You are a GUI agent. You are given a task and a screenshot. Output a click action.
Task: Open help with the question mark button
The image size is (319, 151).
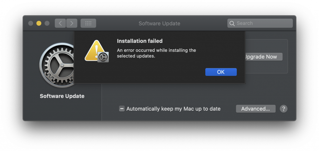point(283,109)
